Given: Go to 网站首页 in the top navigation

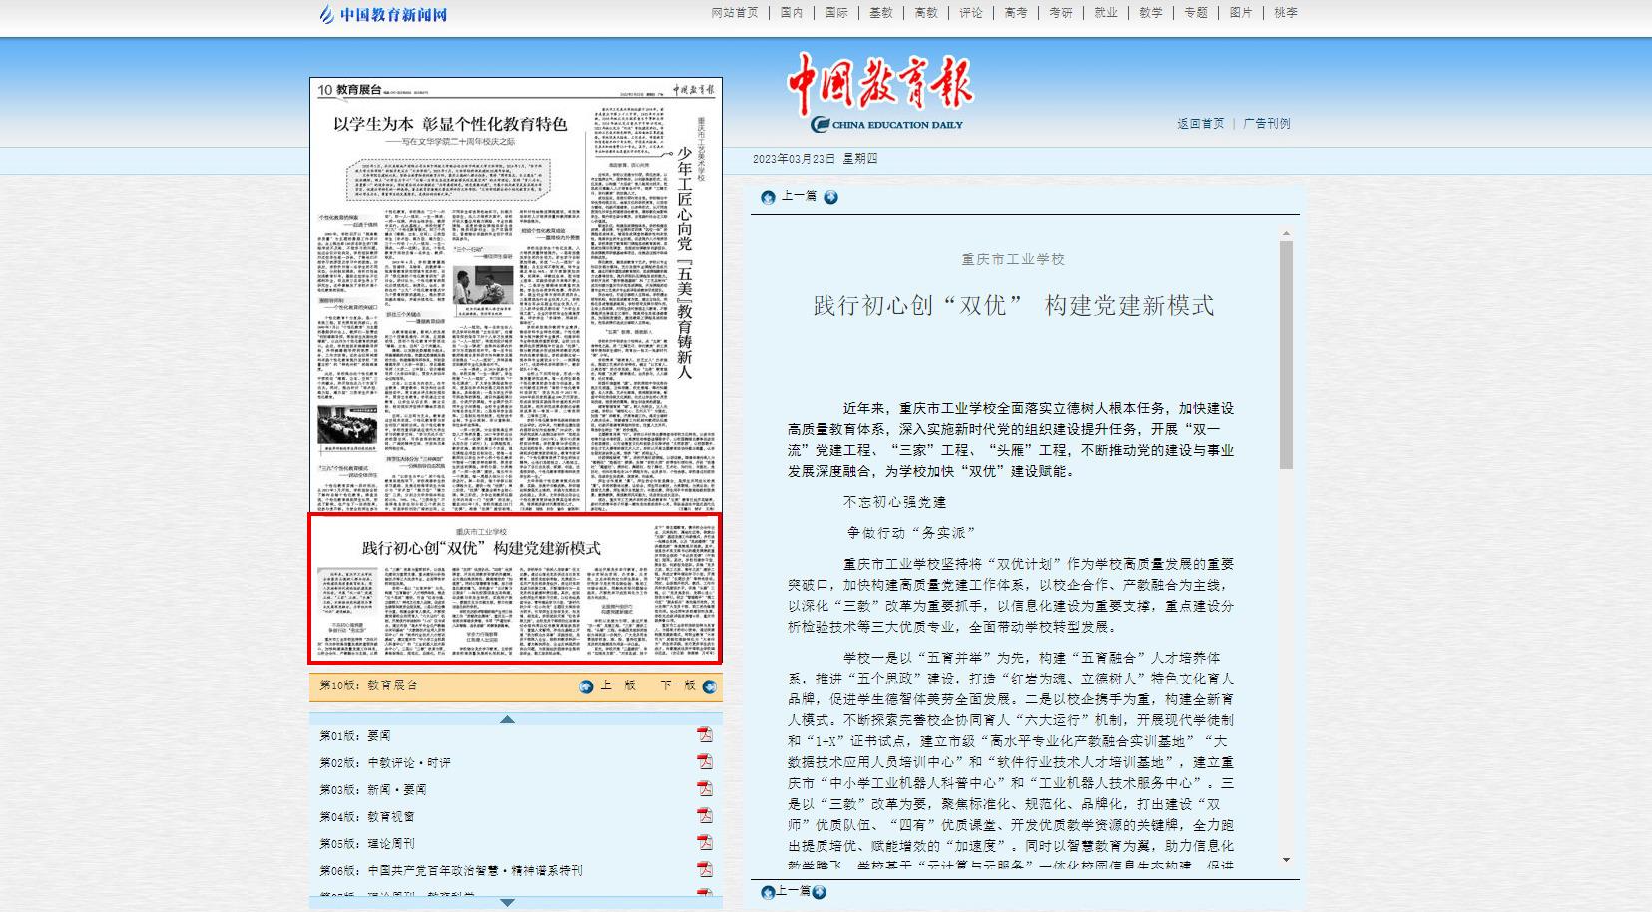Looking at the screenshot, I should [735, 13].
